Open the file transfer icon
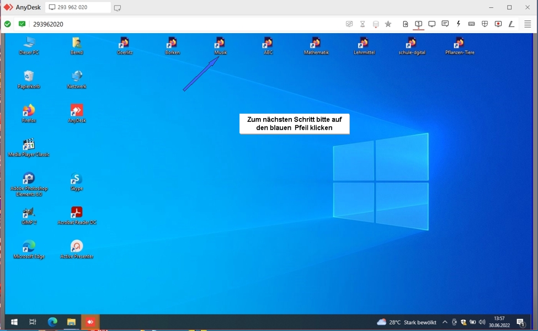The image size is (538, 331). (406, 24)
